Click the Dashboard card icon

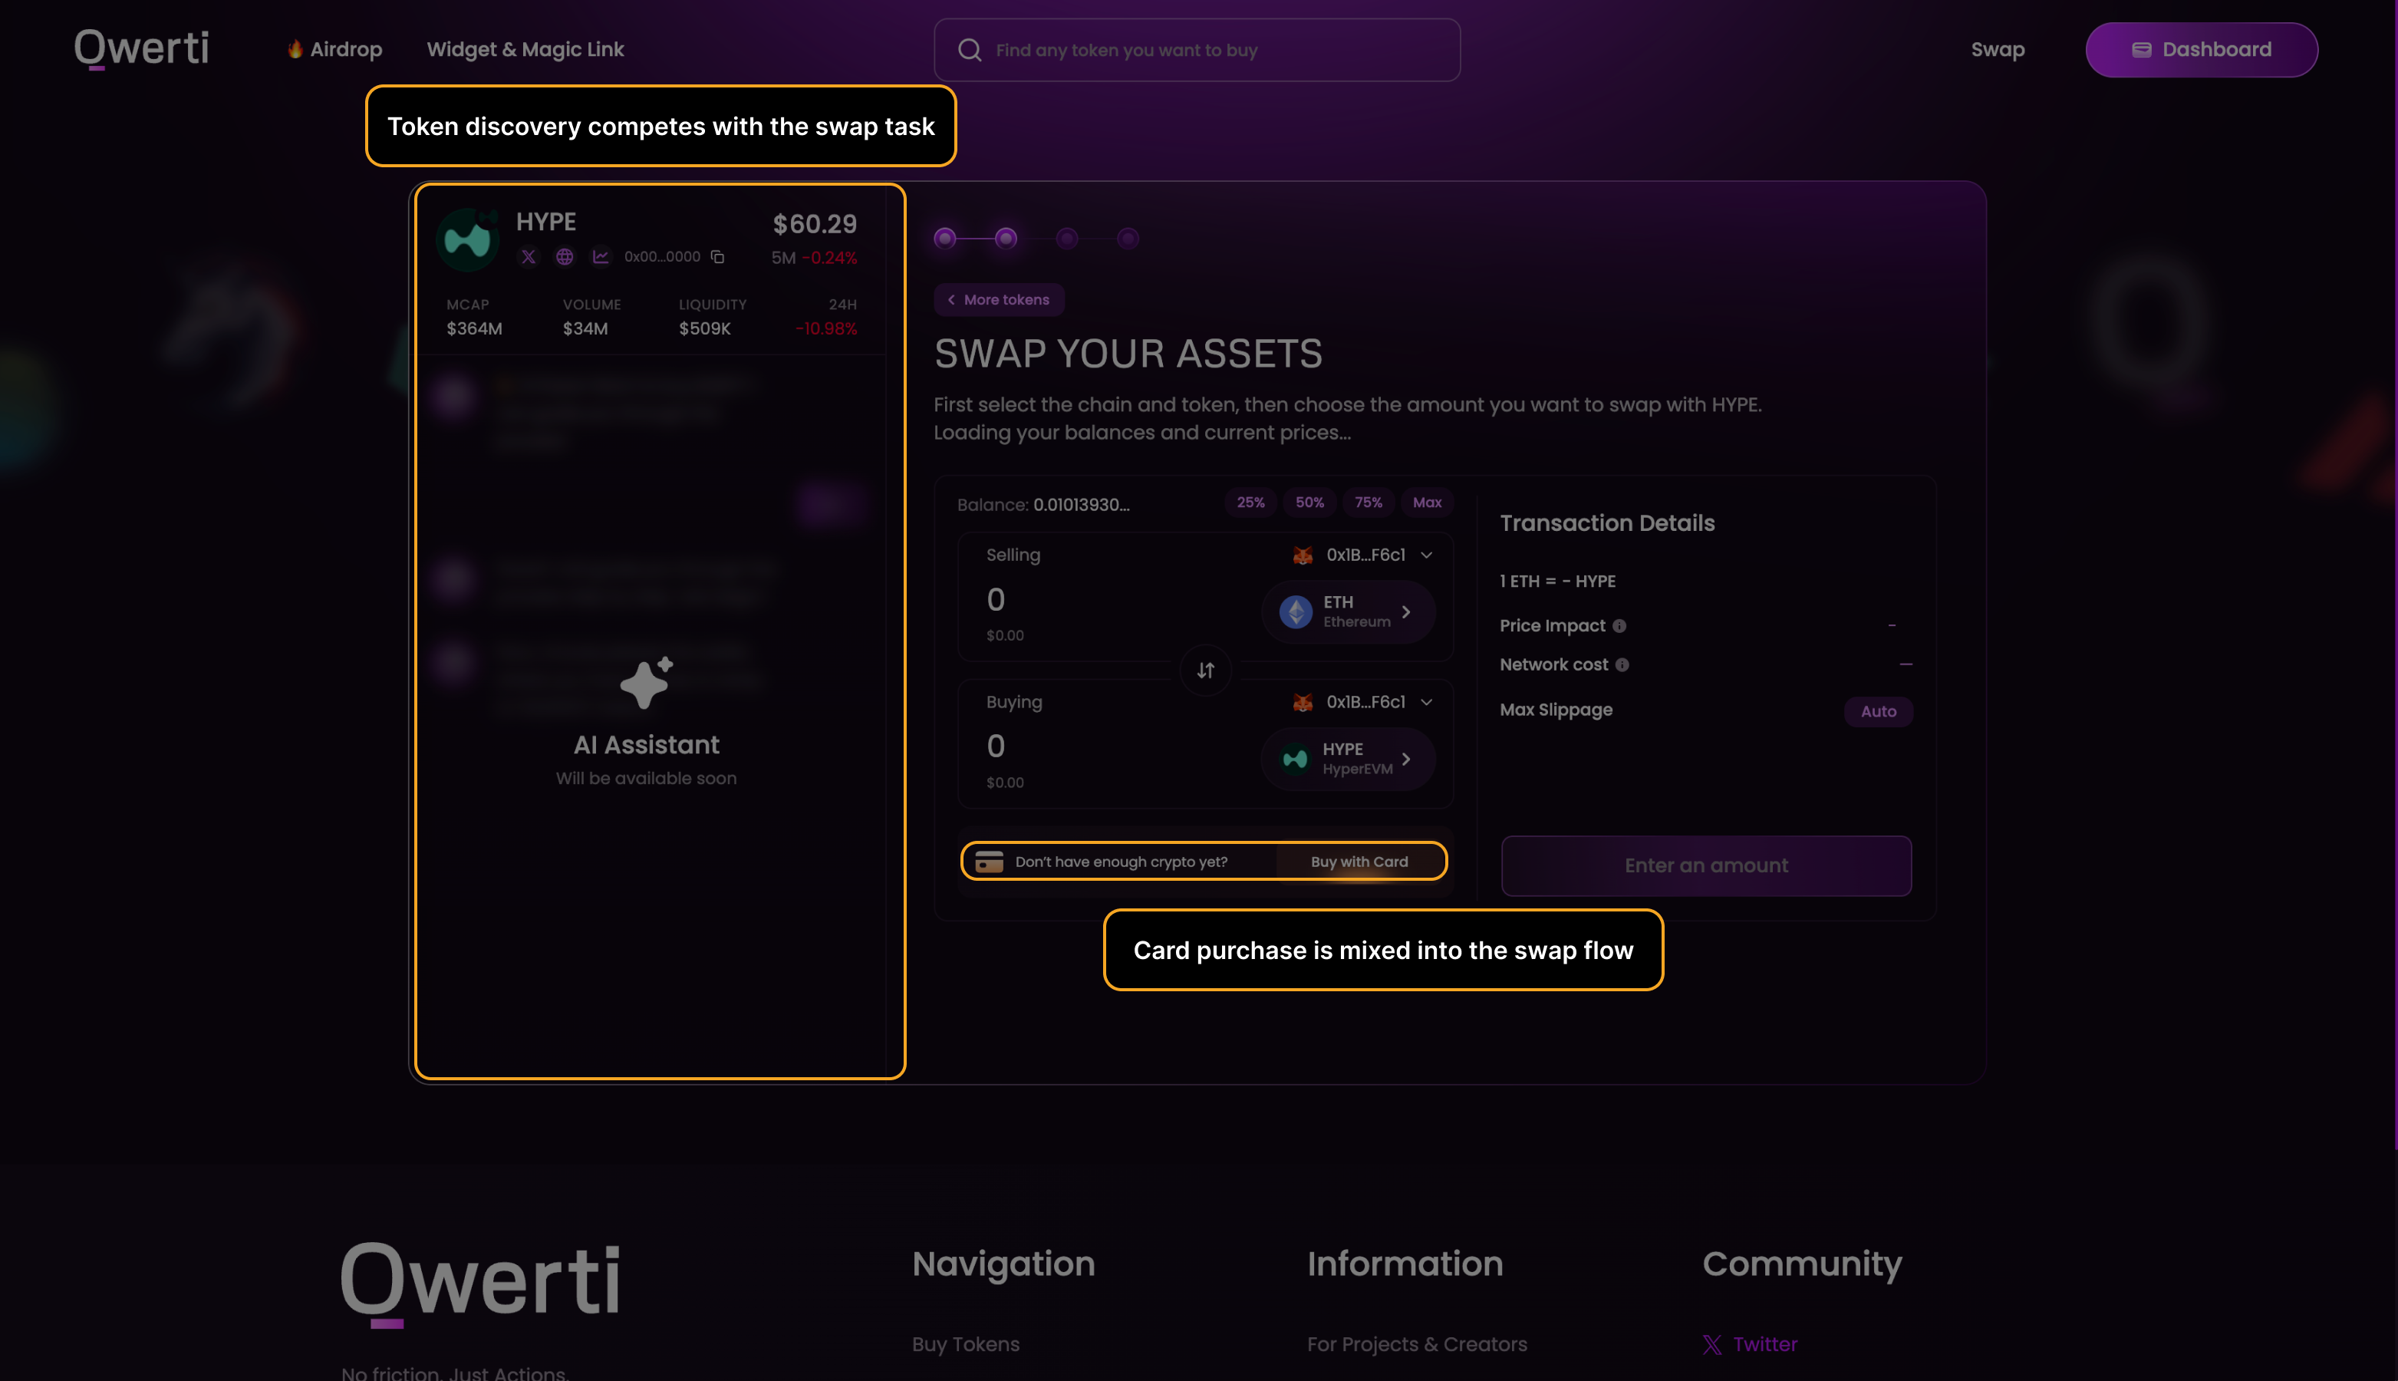(2141, 49)
